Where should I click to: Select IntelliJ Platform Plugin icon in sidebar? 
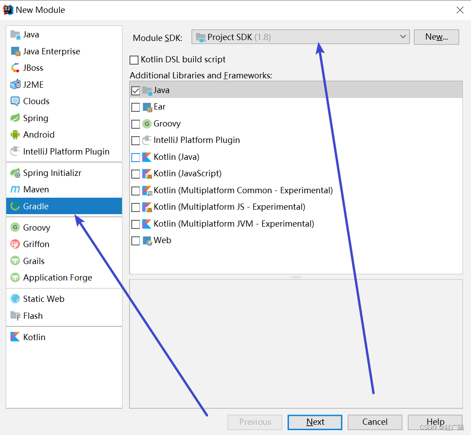[15, 151]
